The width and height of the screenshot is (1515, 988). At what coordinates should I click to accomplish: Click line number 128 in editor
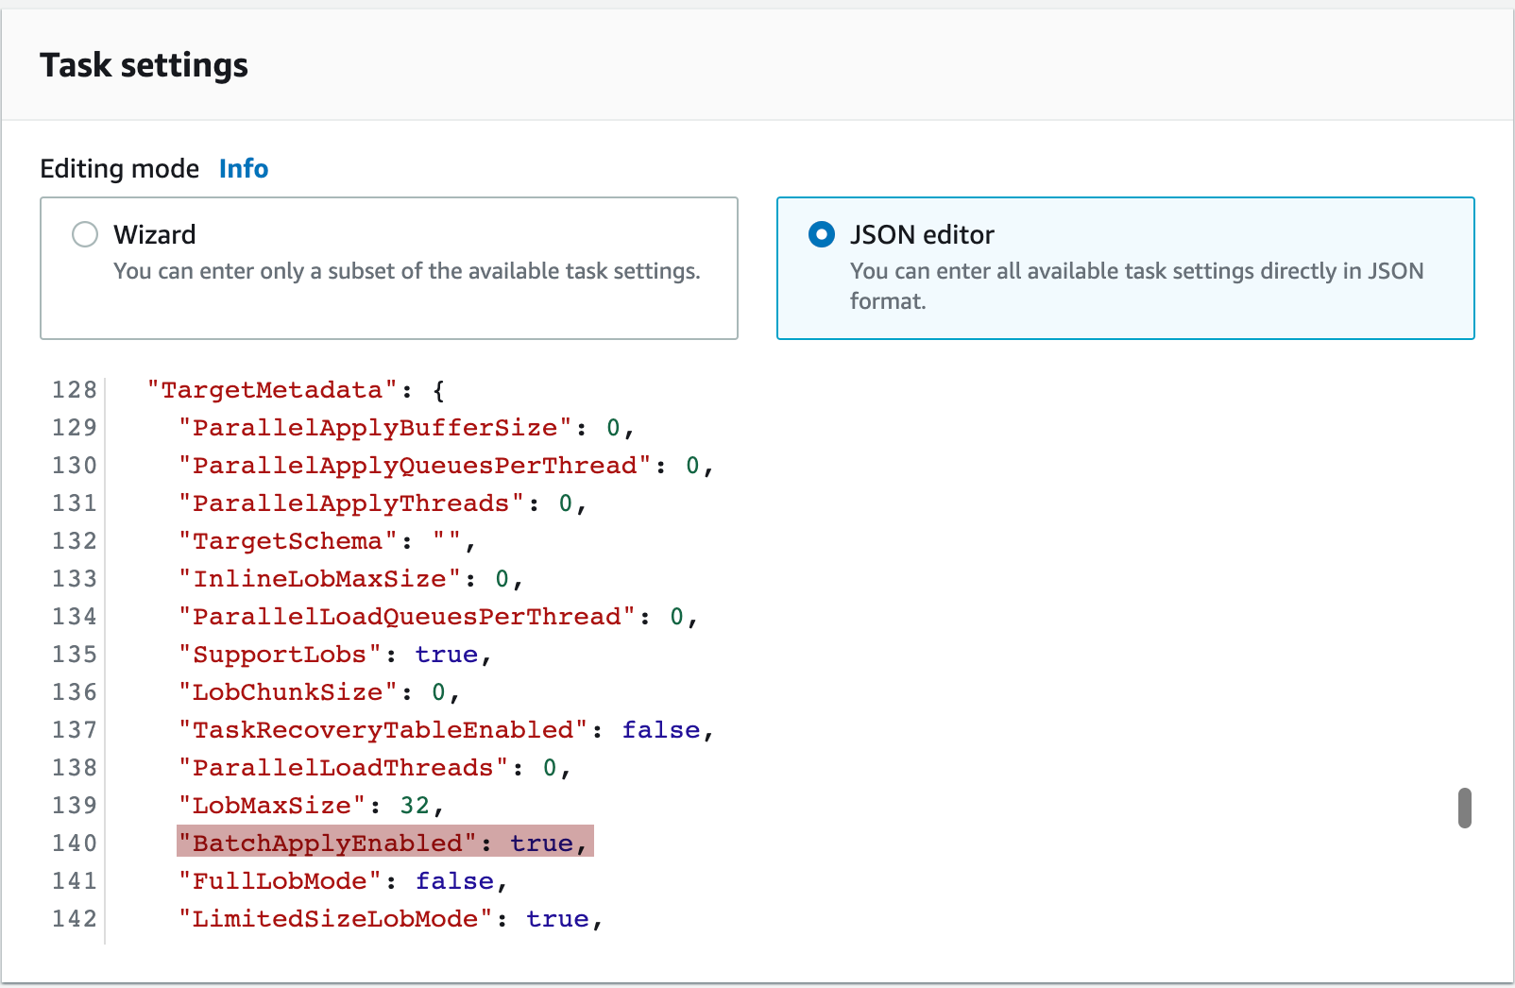(x=74, y=389)
